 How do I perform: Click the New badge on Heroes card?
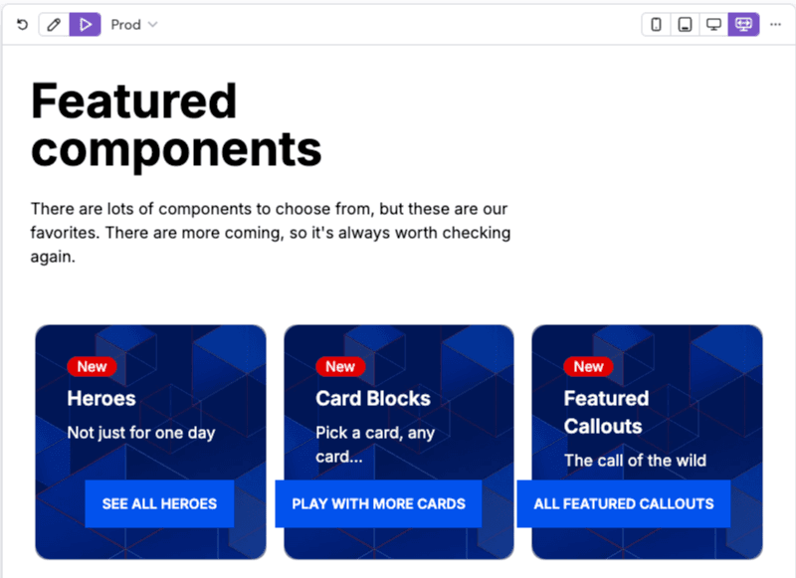coord(92,366)
